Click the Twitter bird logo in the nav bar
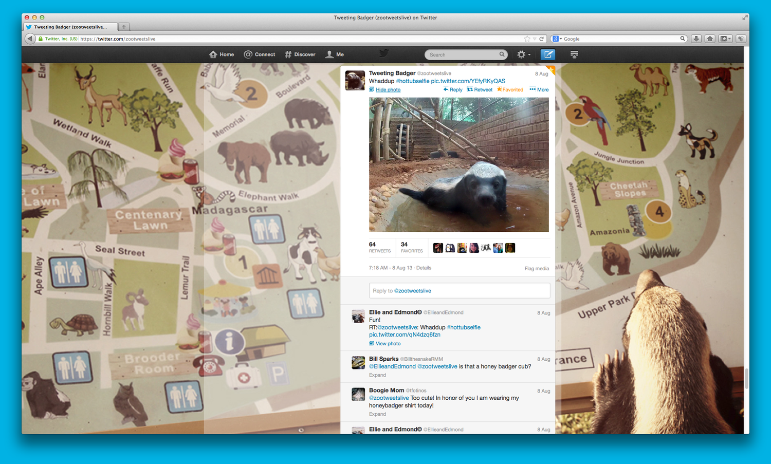771x464 pixels. [384, 53]
